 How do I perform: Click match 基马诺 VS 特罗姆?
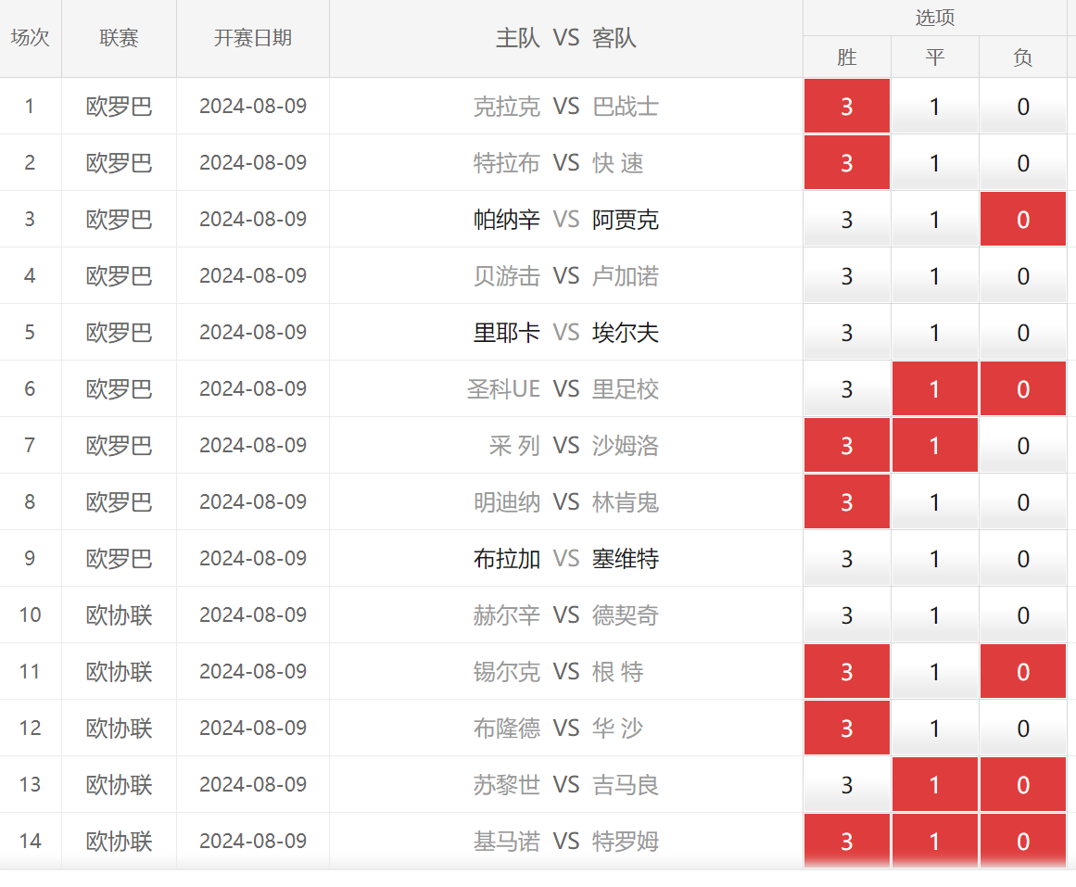[x=566, y=841]
